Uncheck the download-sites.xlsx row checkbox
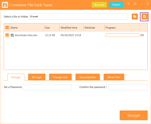The image size is (151, 124). click(7, 35)
